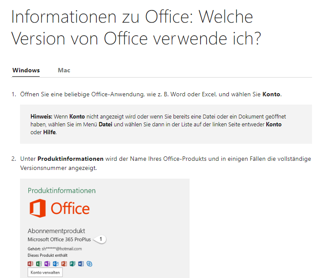The image size is (336, 278).
Task: Click the green Excel app icon
Action: pos(39,264)
